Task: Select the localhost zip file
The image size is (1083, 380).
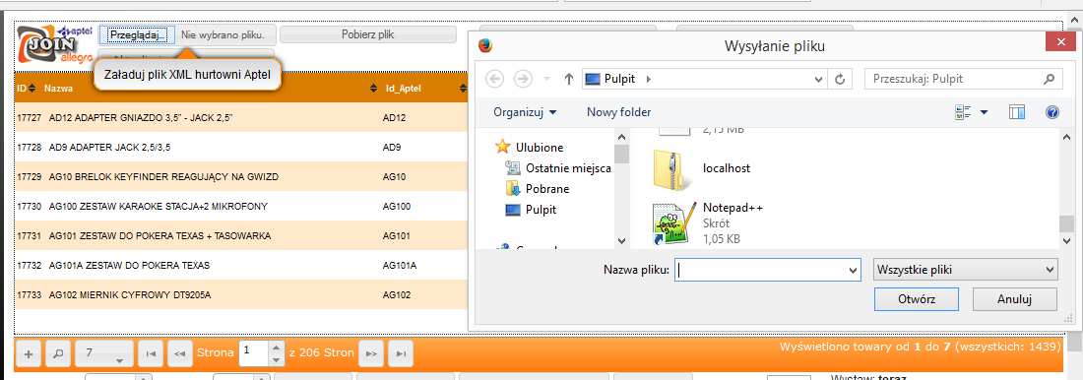Action: 702,168
